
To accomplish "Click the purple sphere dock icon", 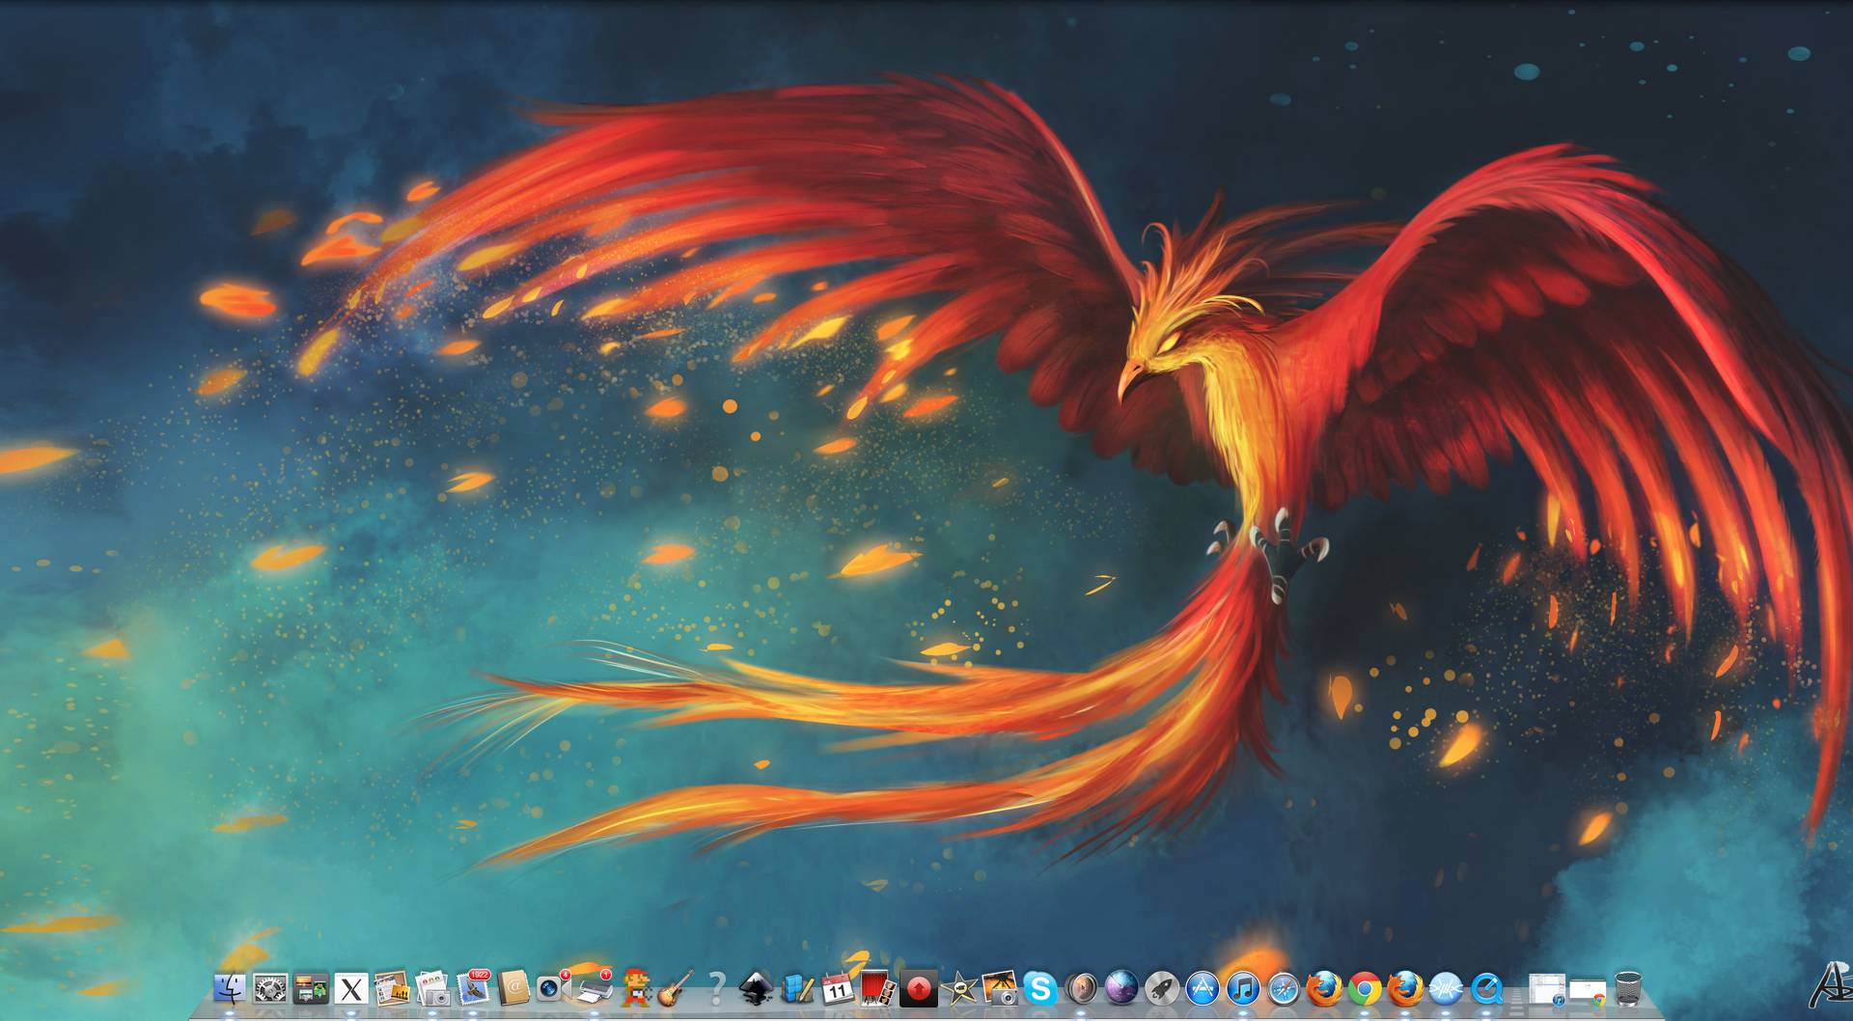I will [1121, 988].
